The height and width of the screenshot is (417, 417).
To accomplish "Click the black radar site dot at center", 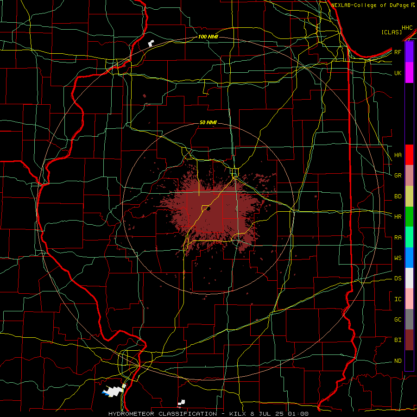I will click(208, 209).
